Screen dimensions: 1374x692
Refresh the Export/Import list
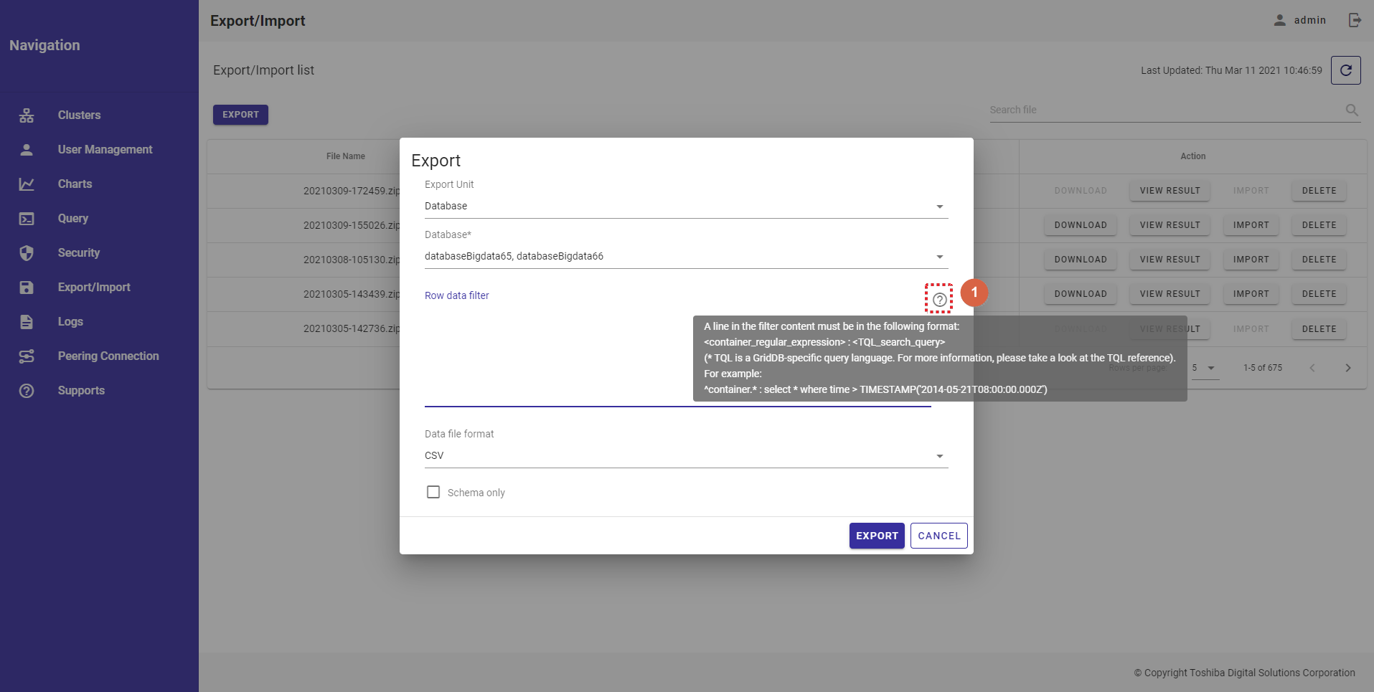pyautogui.click(x=1346, y=70)
